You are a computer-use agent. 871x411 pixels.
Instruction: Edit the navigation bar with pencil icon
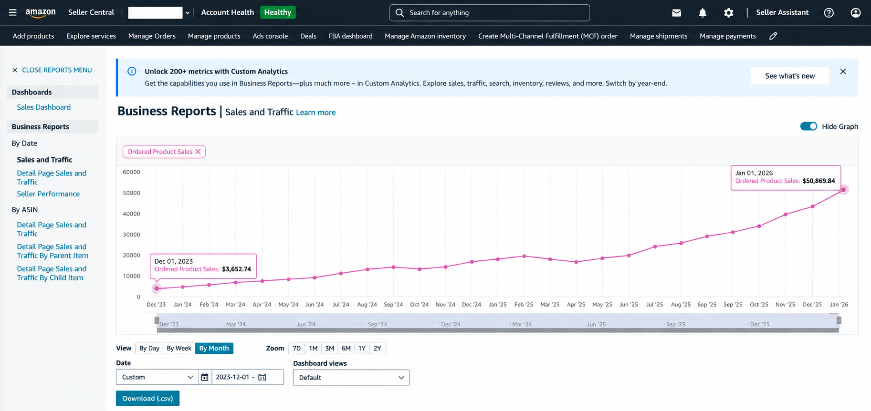773,36
